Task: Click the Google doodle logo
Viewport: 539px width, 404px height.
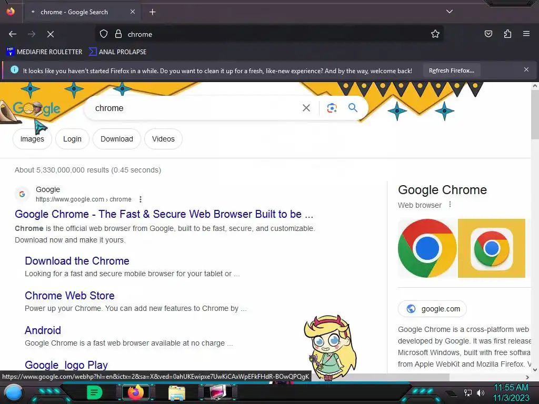Action: point(36,108)
